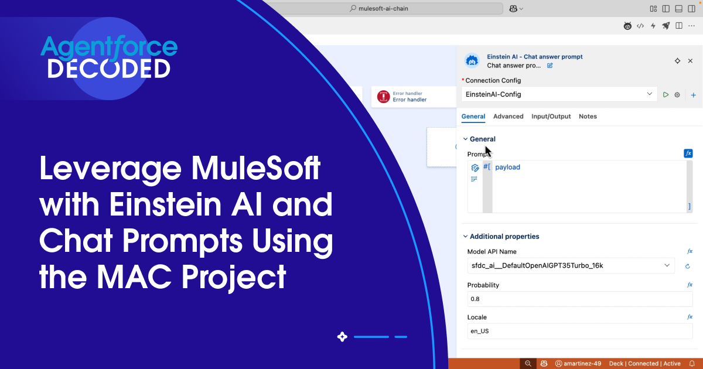The image size is (703, 369).
Task: Toggle the bottom panel layout icon
Action: (x=678, y=8)
